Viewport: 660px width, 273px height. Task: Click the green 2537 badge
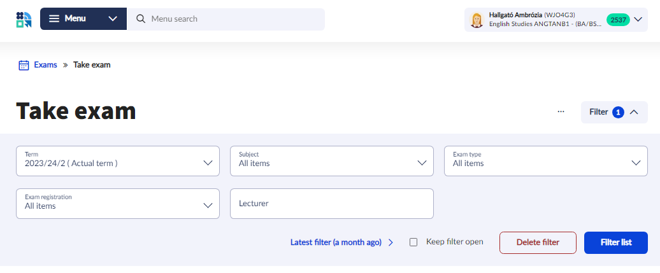(617, 20)
